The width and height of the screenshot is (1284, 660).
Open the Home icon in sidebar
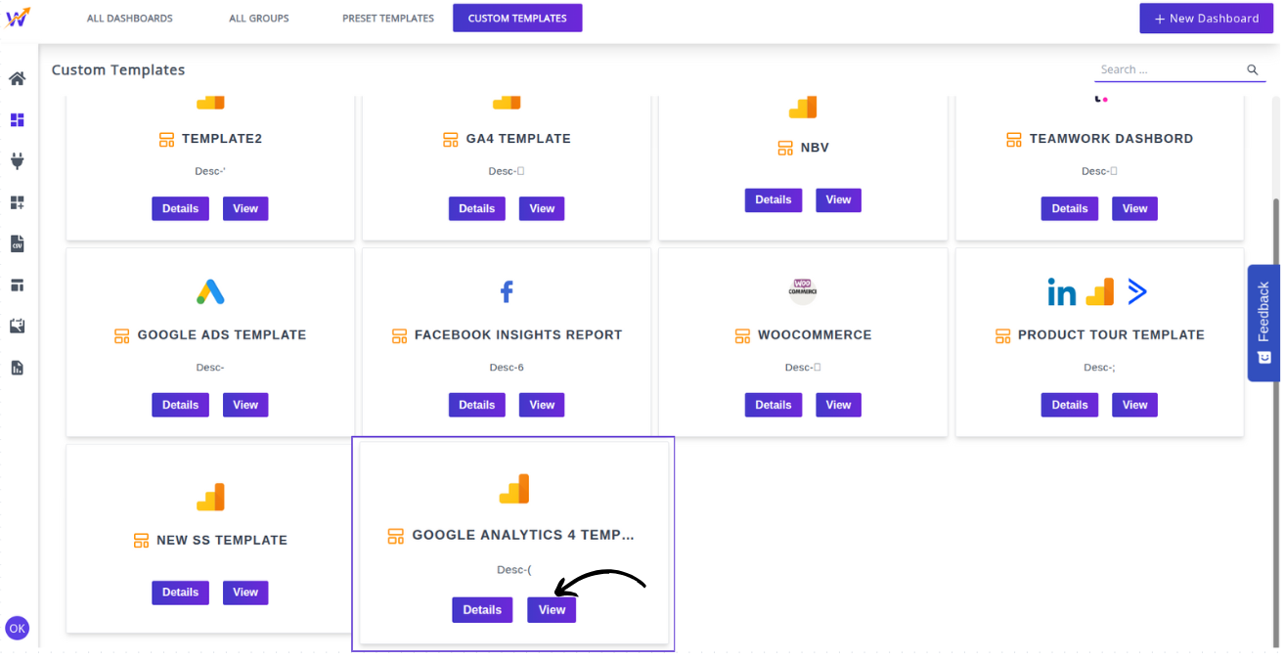pos(17,79)
